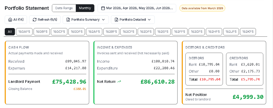273x108 pixels.
Task: Select the 162GFS tab
Action: click(197, 32)
